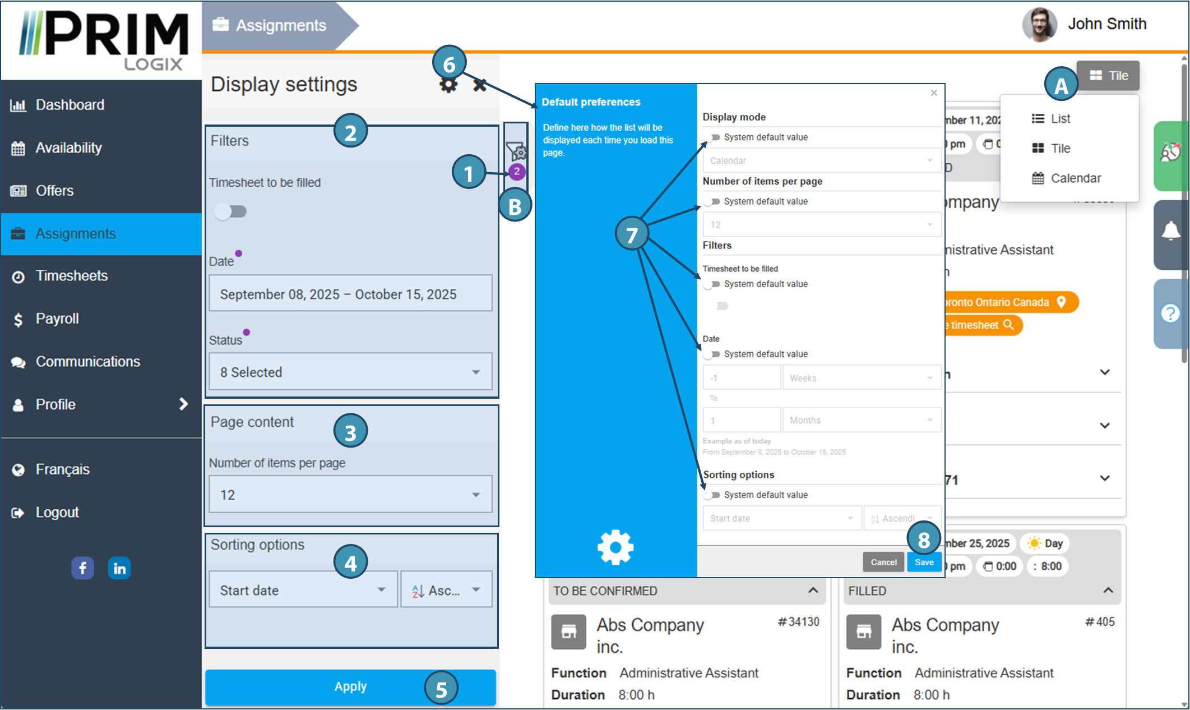The height and width of the screenshot is (710, 1190).
Task: Click the Date range input field
Action: tap(350, 294)
